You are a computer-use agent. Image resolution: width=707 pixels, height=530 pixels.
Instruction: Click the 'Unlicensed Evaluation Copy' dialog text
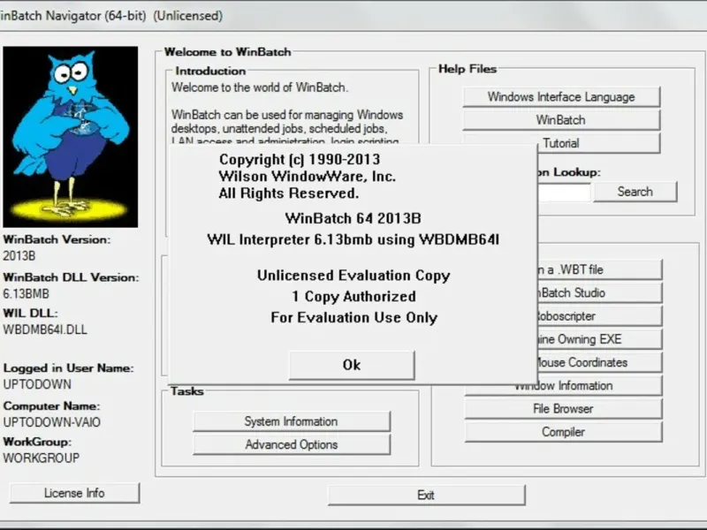pyautogui.click(x=353, y=276)
